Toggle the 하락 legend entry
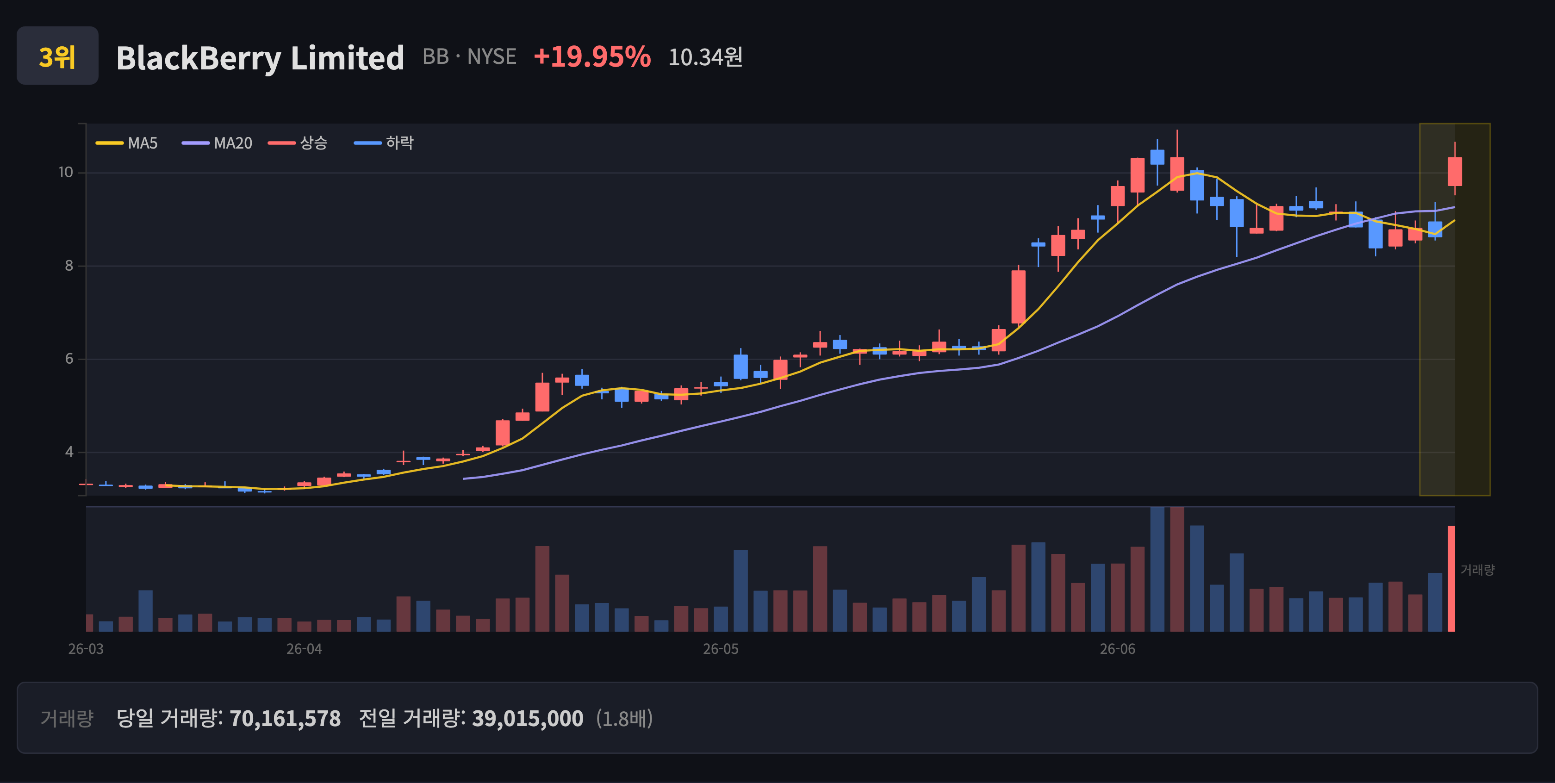1555x783 pixels. point(384,143)
